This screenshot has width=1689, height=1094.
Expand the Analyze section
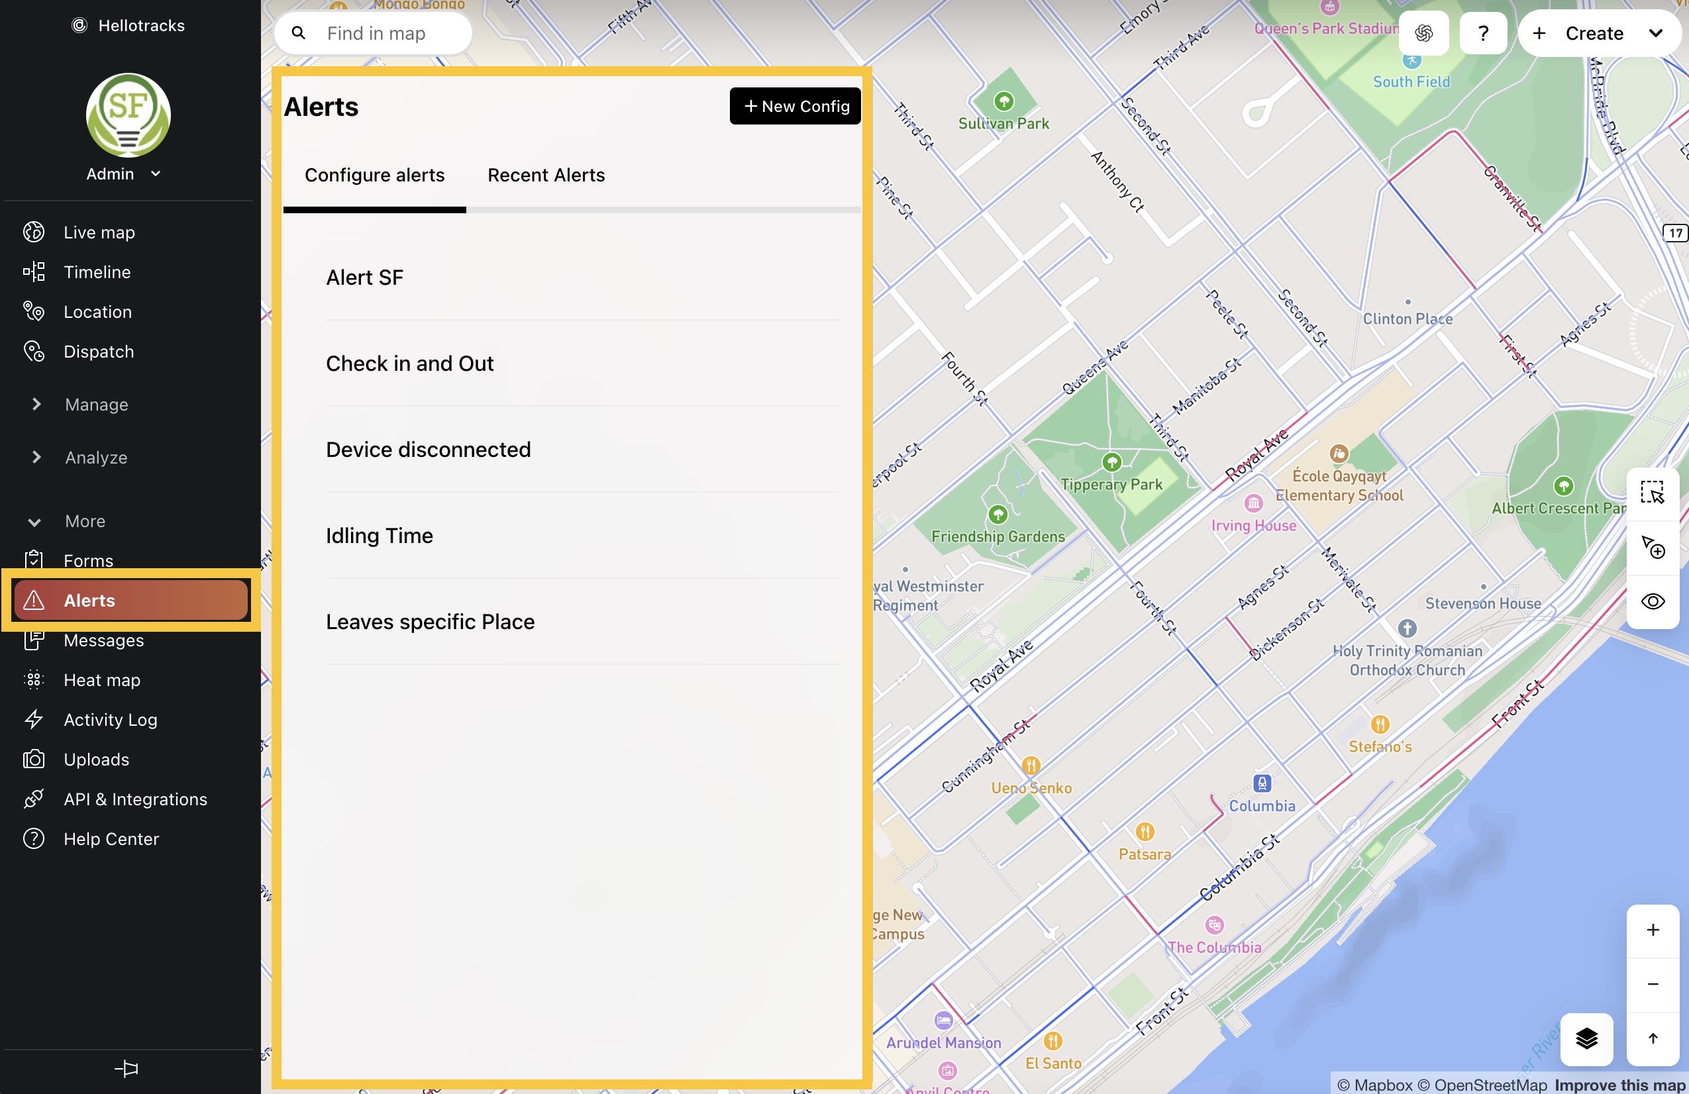[96, 457]
